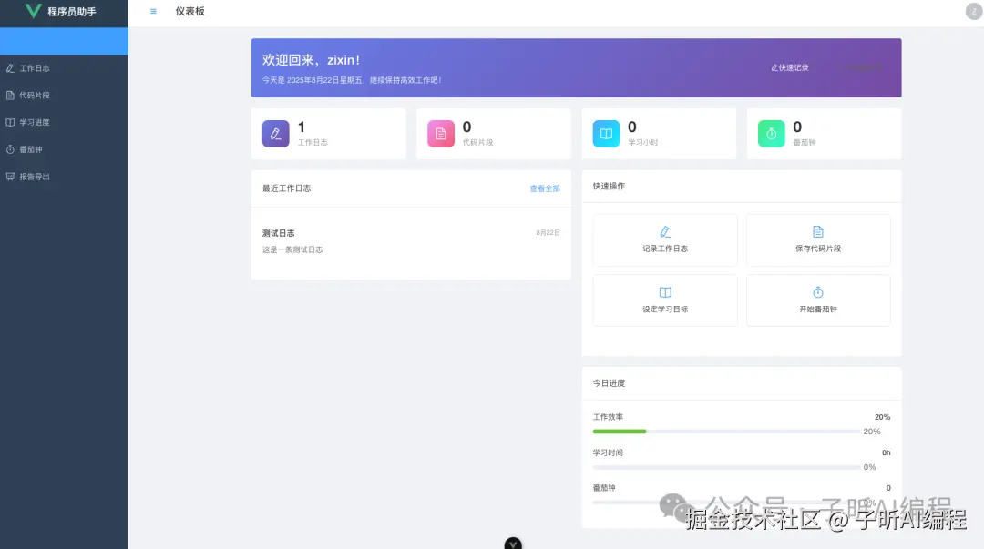Click the 0h value beside 学习时间
This screenshot has height=549, width=984.
(x=887, y=453)
